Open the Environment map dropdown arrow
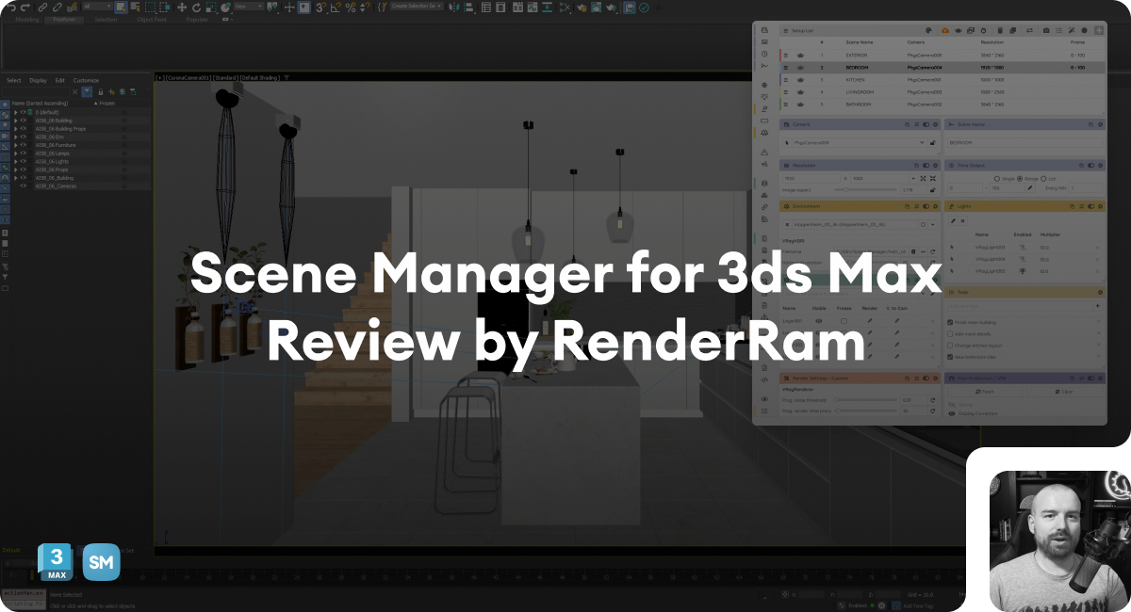The image size is (1131, 612). point(932,225)
